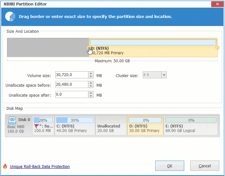Select E: (NTFS) logical partition
This screenshot has width=225, height=176.
[191, 126]
